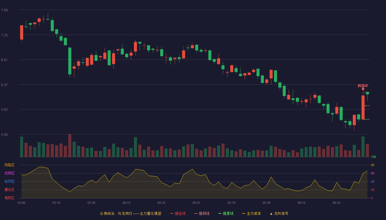Click the 04-10 date label

(x=126, y=203)
